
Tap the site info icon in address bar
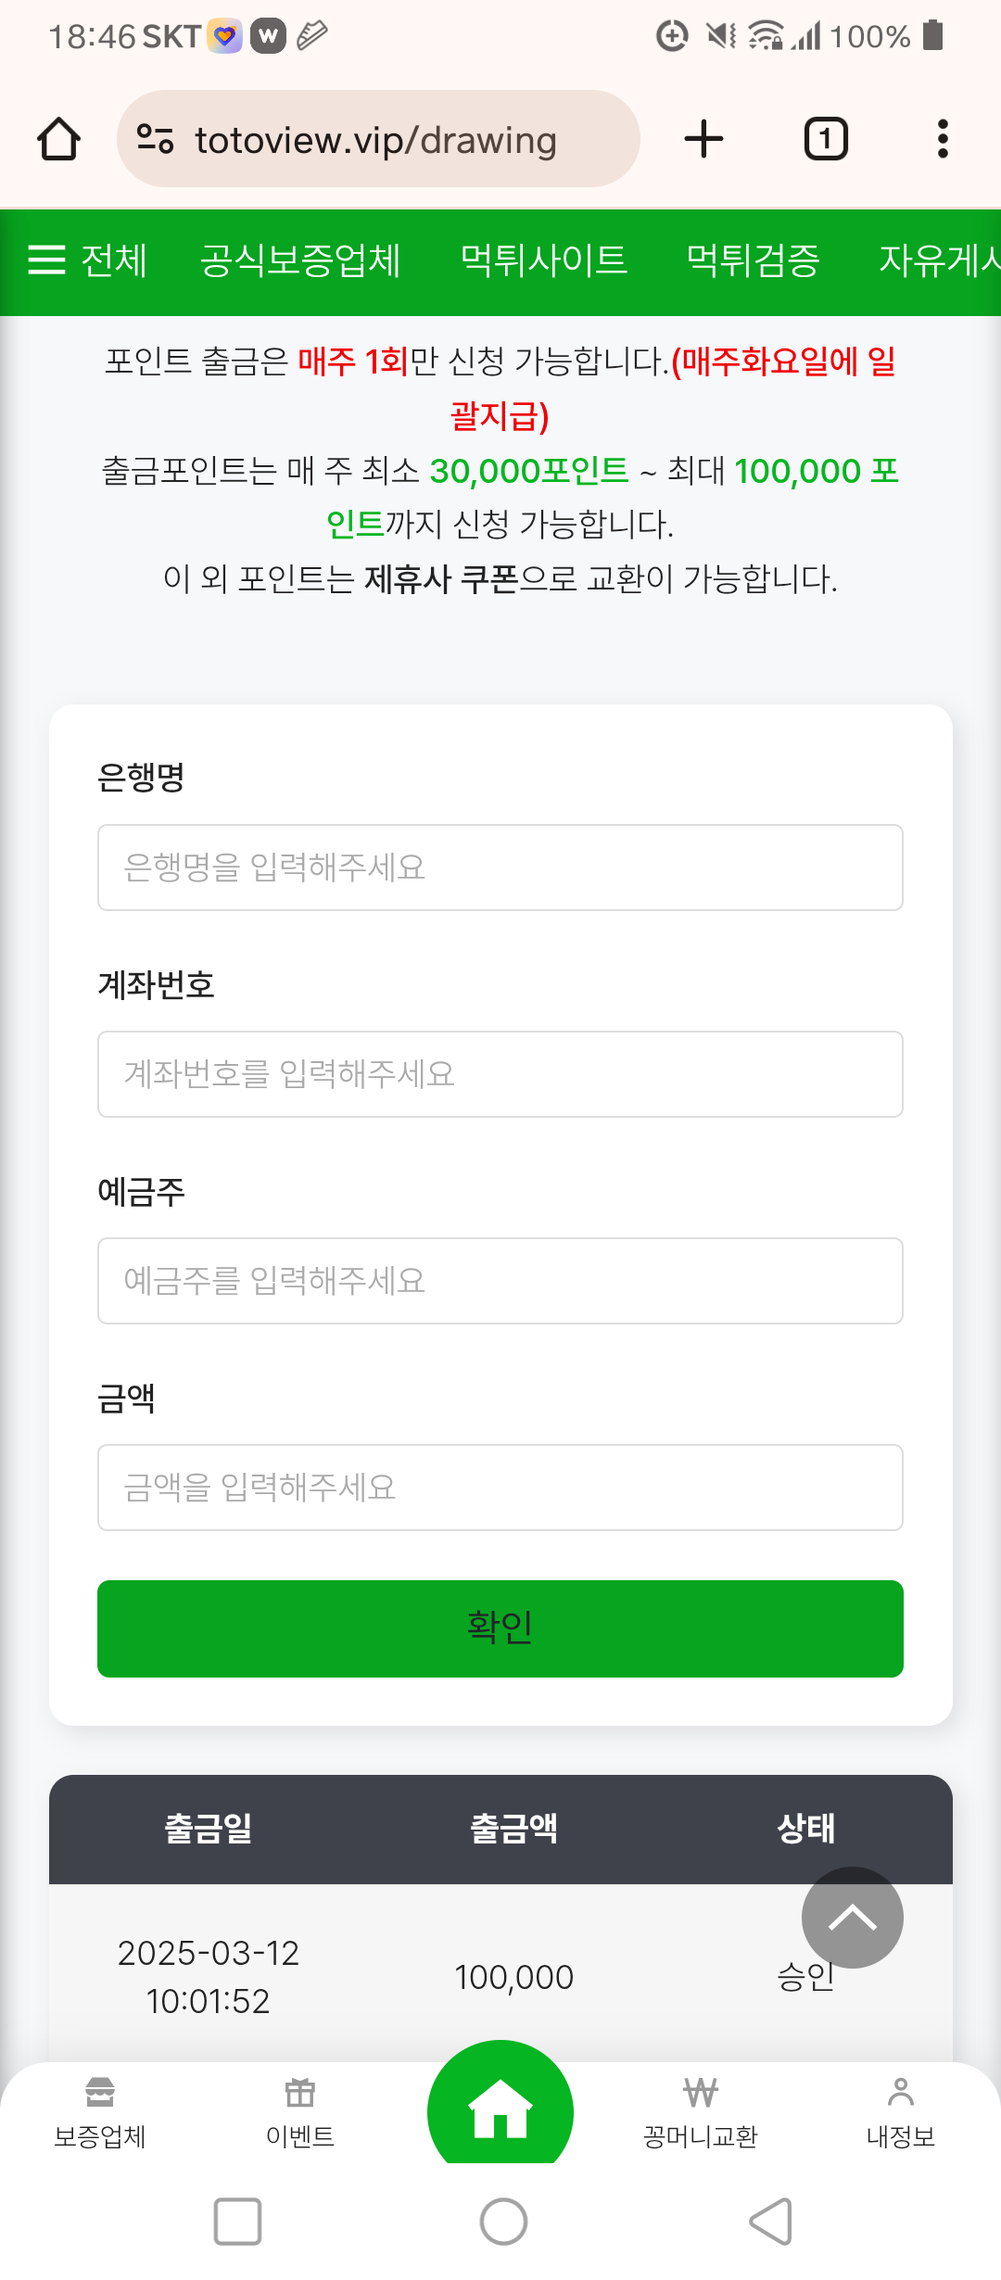point(155,139)
